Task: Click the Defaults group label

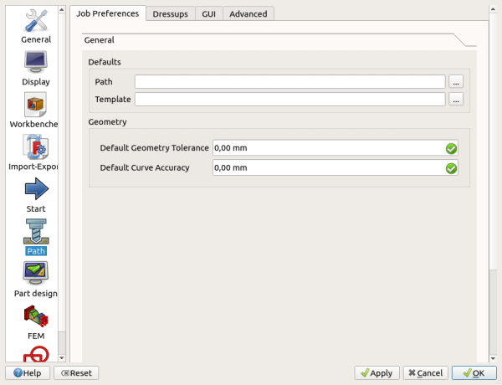Action: click(x=105, y=62)
